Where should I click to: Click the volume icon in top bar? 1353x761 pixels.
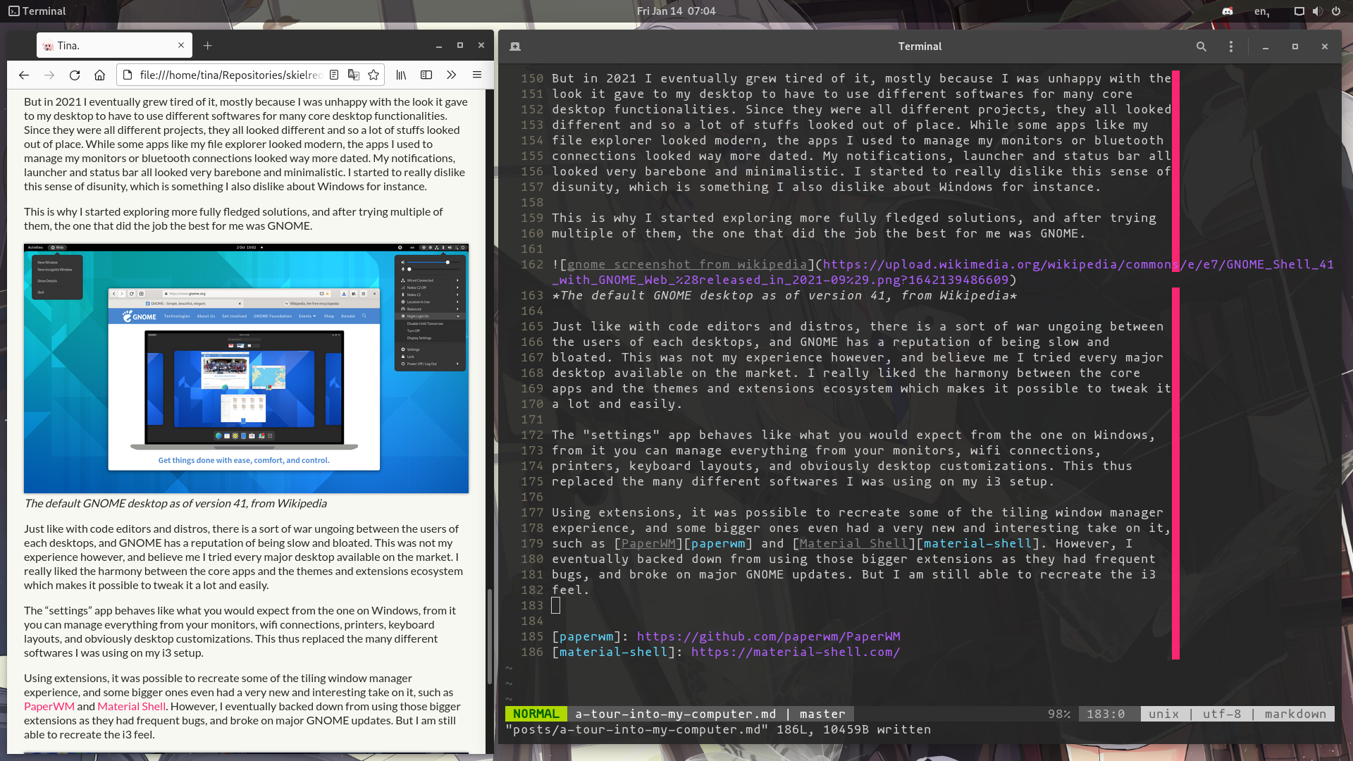click(1318, 11)
